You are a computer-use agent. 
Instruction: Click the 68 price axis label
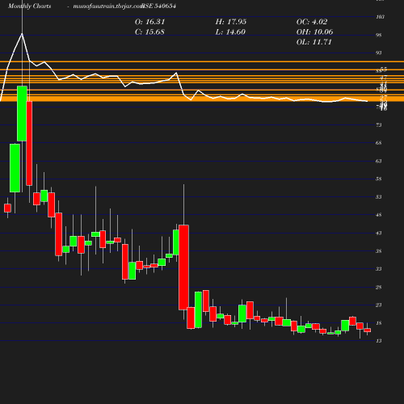tap(379, 143)
